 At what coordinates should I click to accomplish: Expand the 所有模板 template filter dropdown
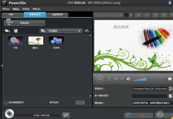[64, 31]
